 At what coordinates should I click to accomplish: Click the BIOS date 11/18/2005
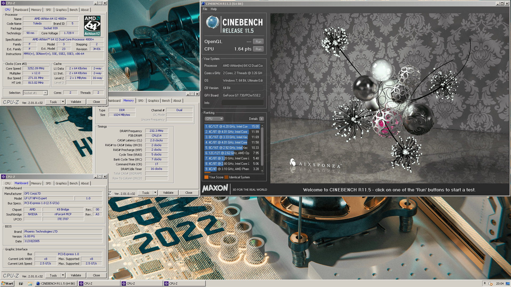tap(63, 241)
